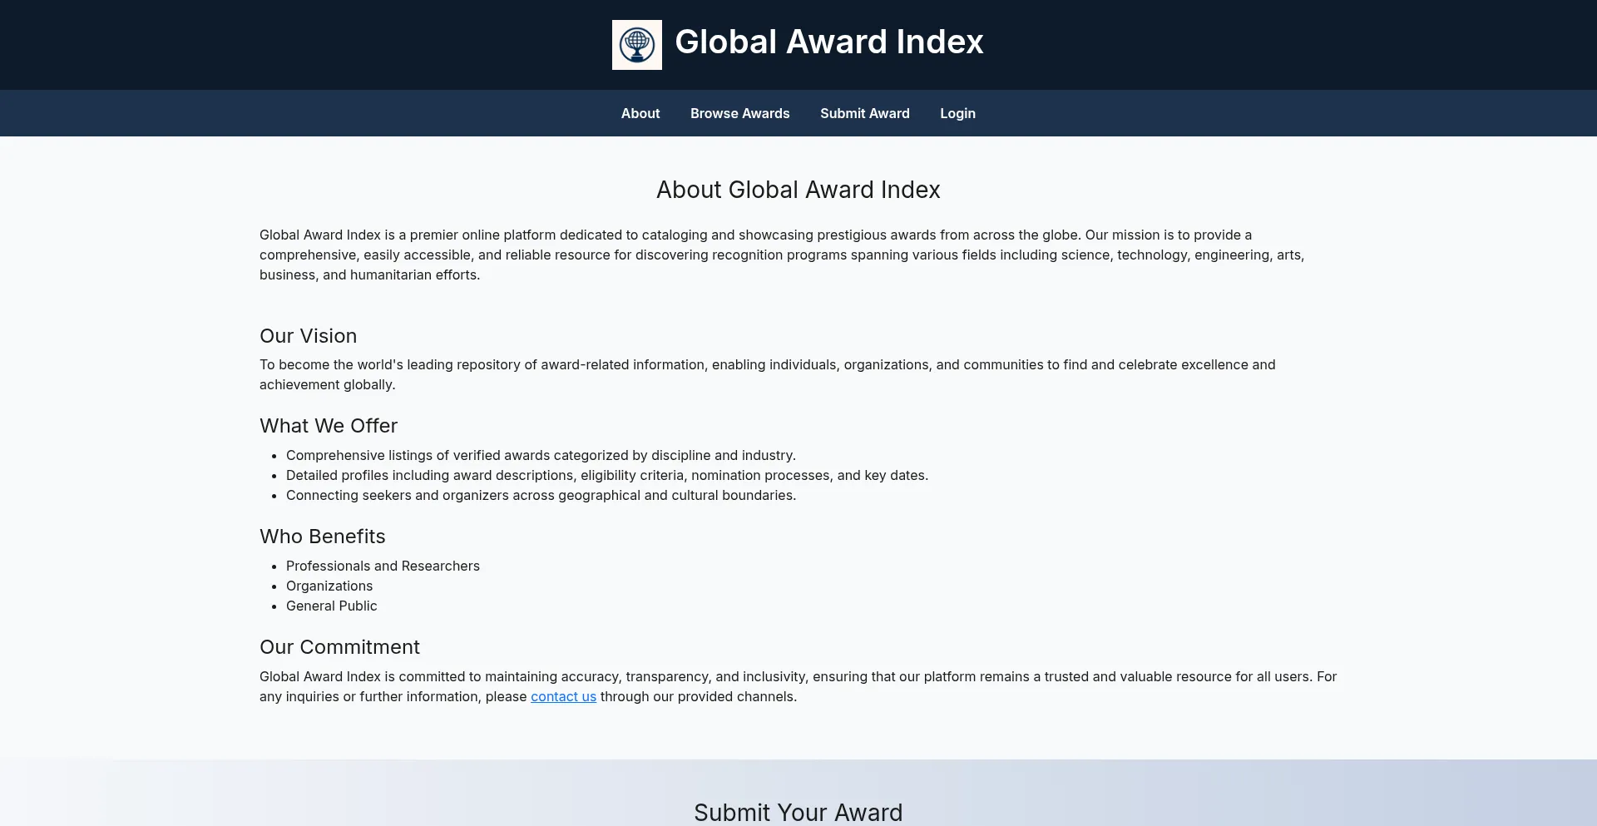The image size is (1597, 826).
Task: Click the Our Commitment heading
Action: pyautogui.click(x=339, y=647)
